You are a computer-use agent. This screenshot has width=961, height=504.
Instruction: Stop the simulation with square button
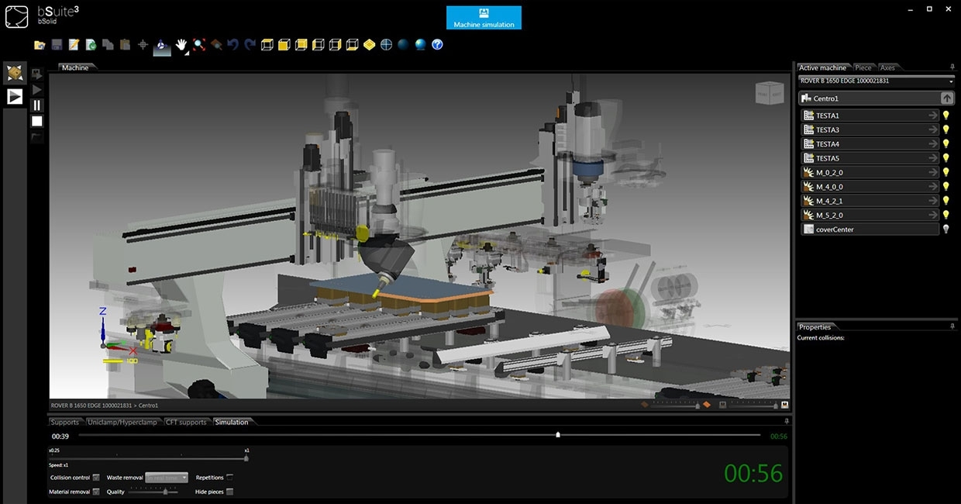37,121
